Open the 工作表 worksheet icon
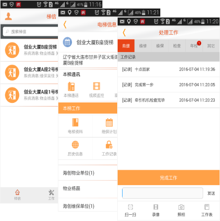Screen dimensions: 220x221 point(207,207)
